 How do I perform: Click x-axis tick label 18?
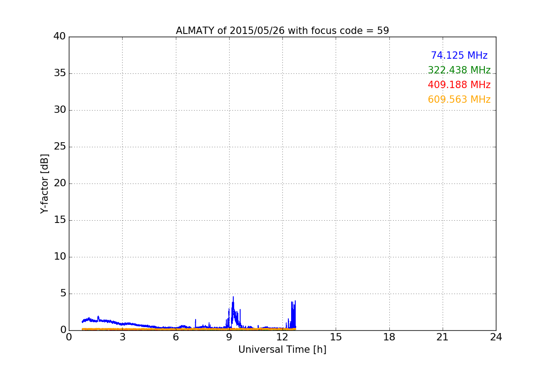(x=389, y=337)
